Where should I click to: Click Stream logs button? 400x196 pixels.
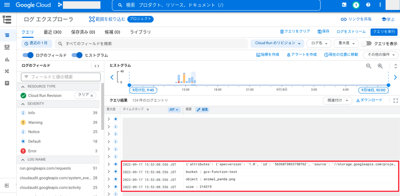(x=351, y=32)
